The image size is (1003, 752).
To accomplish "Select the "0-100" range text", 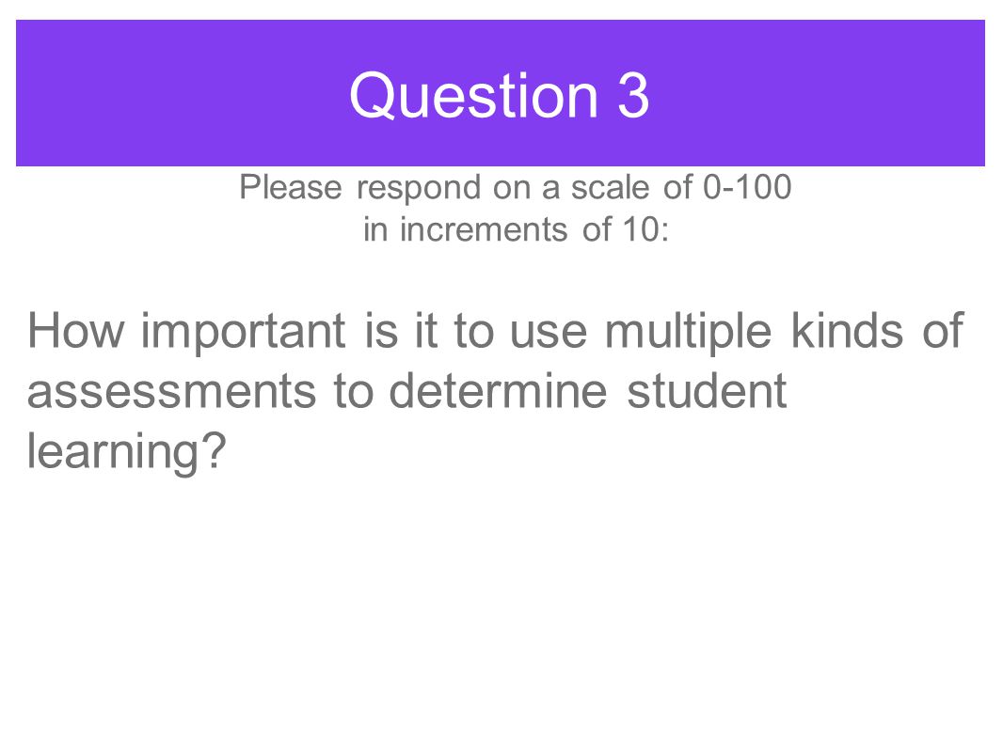I will 747,186.
